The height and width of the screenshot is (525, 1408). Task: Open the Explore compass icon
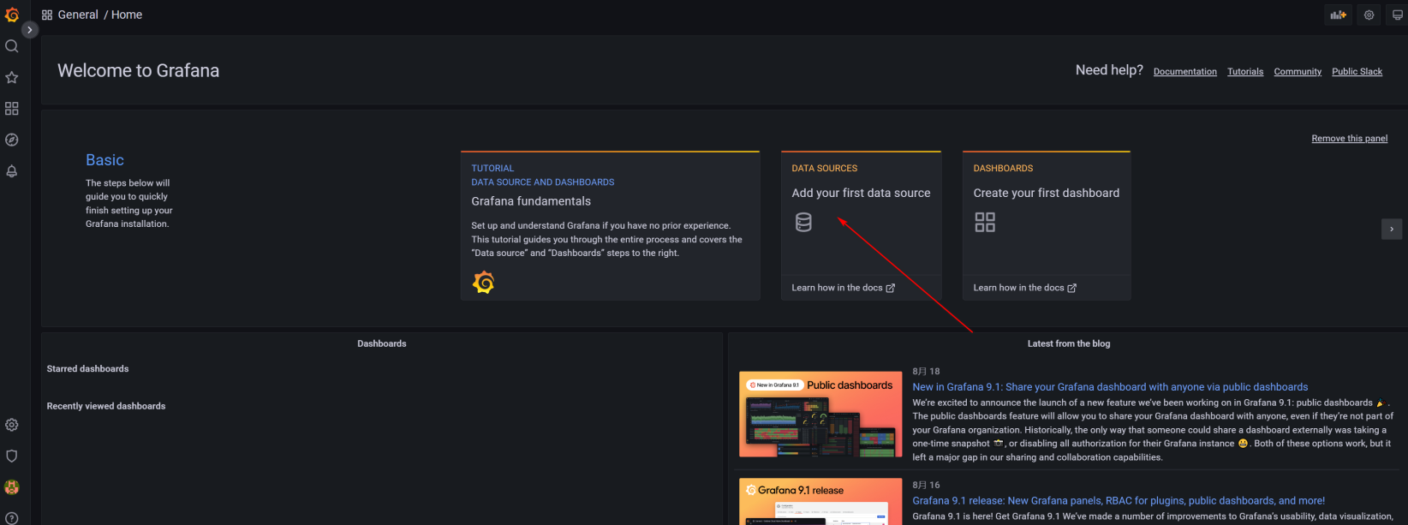(12, 140)
